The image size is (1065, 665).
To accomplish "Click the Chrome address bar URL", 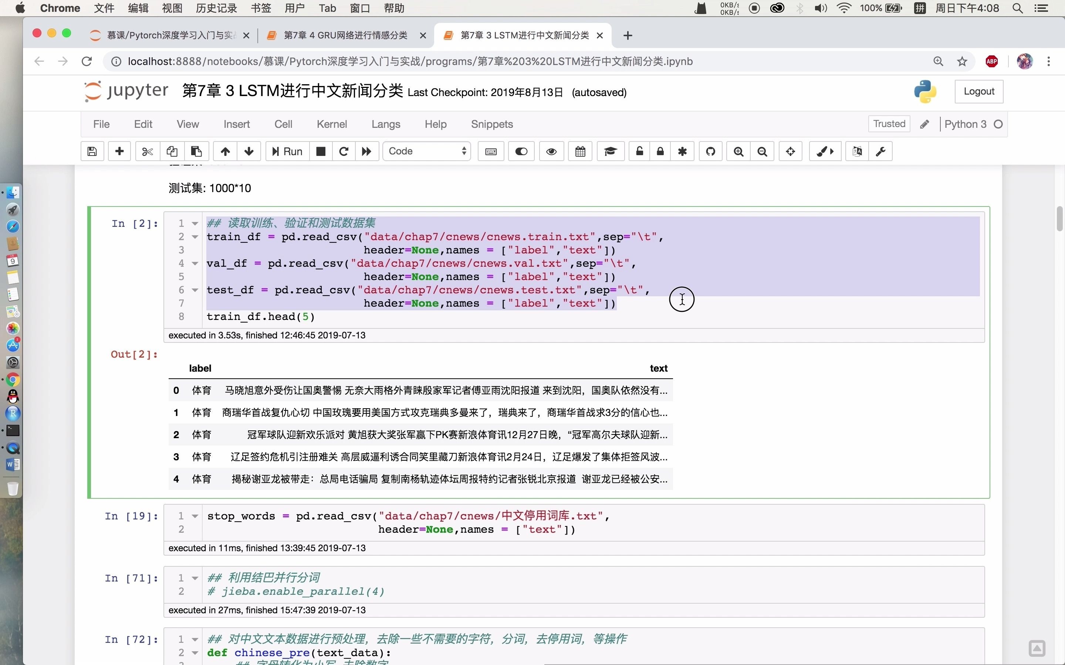I will 409,62.
